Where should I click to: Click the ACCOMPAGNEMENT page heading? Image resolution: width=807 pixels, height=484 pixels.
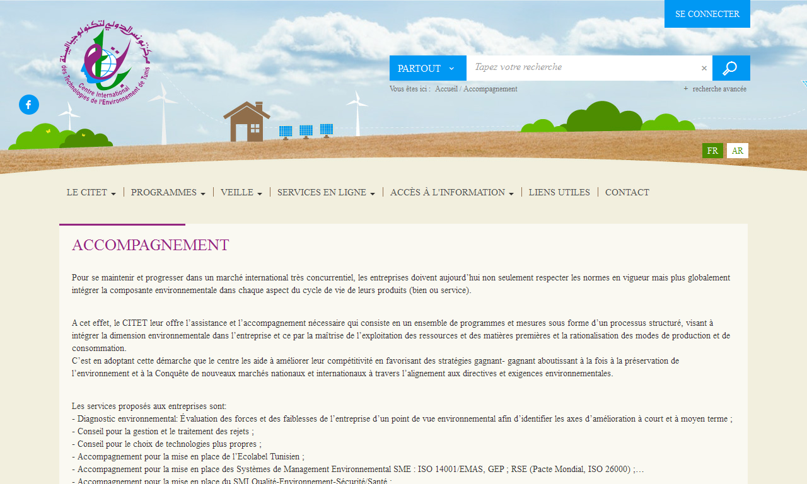tap(150, 245)
